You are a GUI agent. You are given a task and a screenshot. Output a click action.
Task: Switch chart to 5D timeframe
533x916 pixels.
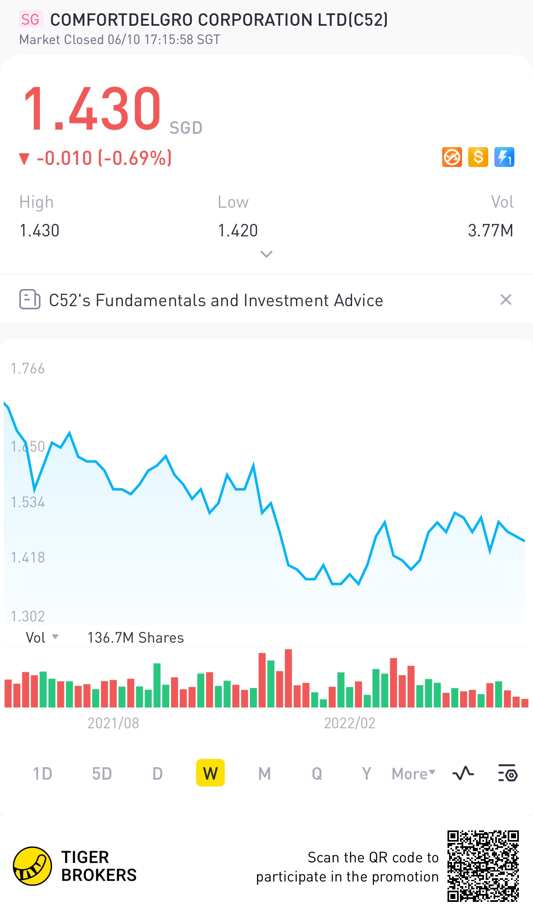point(102,774)
